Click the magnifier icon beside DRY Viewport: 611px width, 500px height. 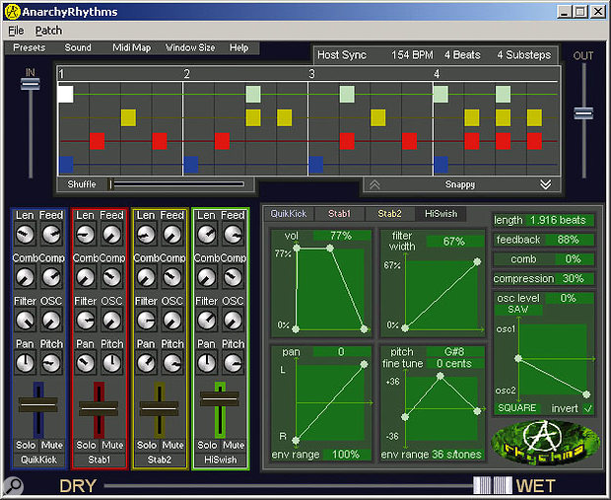(13, 486)
